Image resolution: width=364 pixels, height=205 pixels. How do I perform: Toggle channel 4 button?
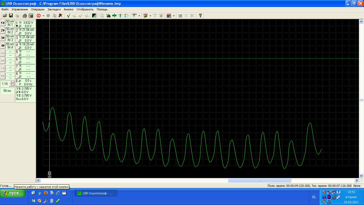tap(3, 46)
